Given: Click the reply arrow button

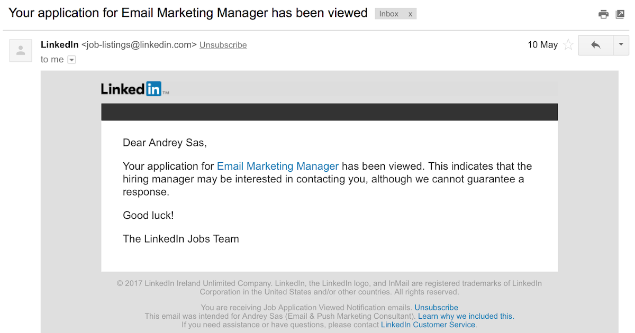Looking at the screenshot, I should pos(595,45).
